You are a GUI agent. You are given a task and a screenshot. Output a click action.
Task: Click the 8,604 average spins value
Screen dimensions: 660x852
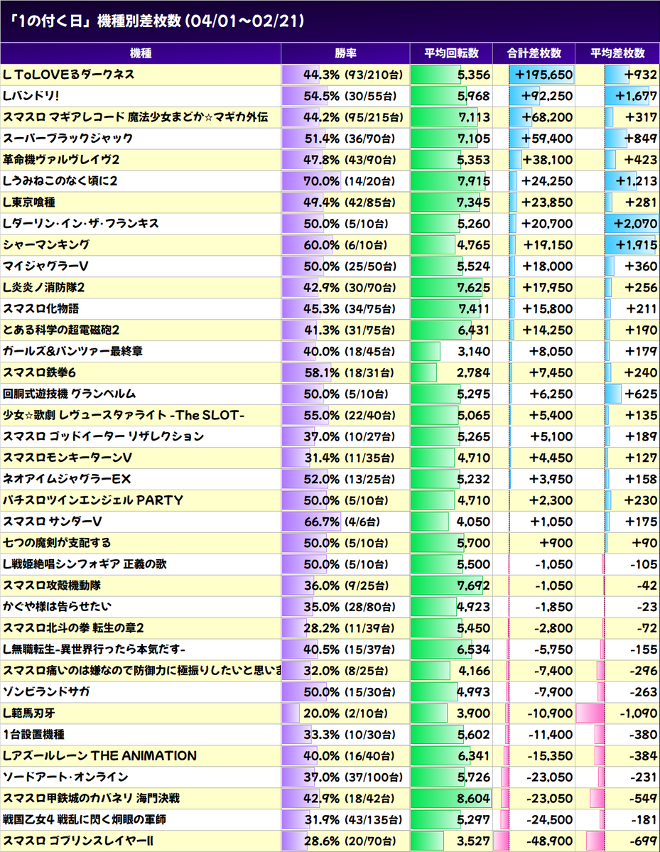tap(473, 798)
